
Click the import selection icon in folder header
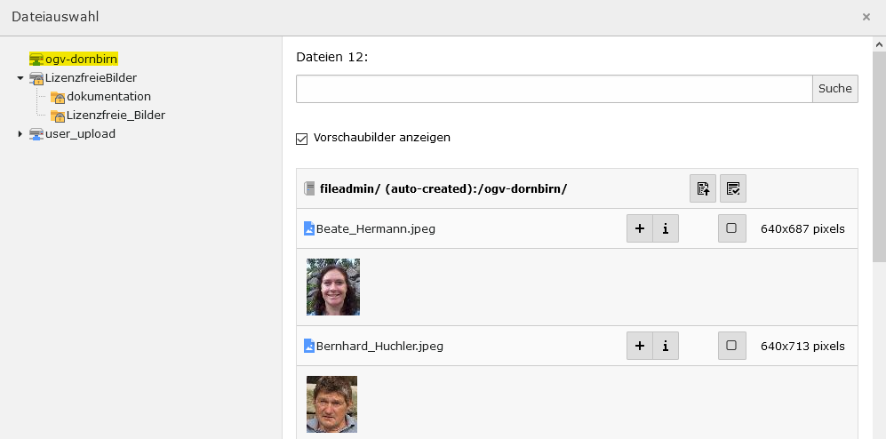click(703, 188)
